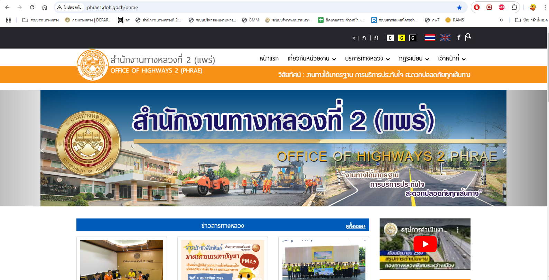Screen dimensions: 549x280
Task: Click the browser home button
Action: [45, 7]
